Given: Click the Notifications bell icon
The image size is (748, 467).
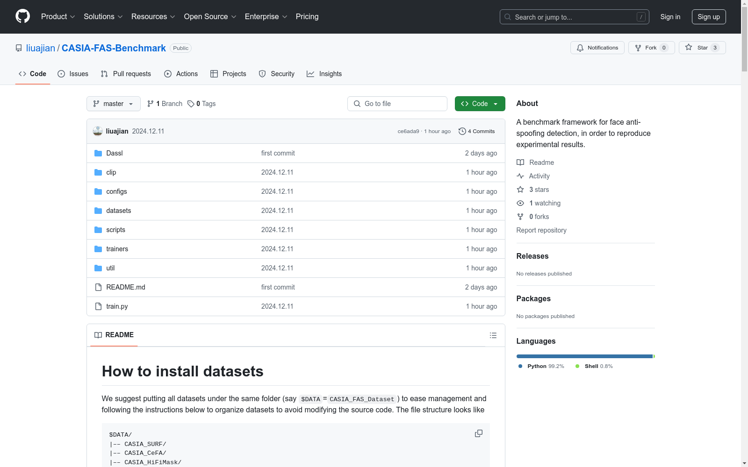Looking at the screenshot, I should point(580,48).
